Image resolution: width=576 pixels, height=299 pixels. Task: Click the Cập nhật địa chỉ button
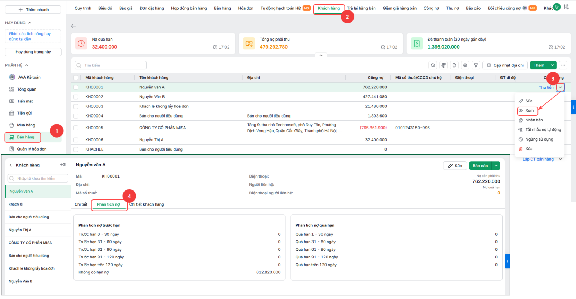(x=505, y=65)
